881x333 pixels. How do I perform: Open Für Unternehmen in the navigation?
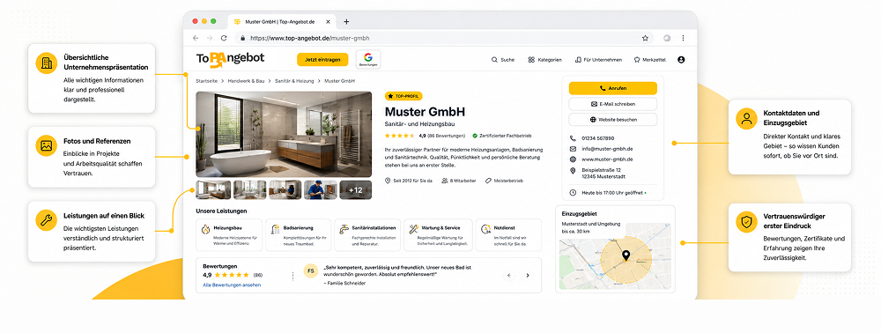[x=598, y=60]
